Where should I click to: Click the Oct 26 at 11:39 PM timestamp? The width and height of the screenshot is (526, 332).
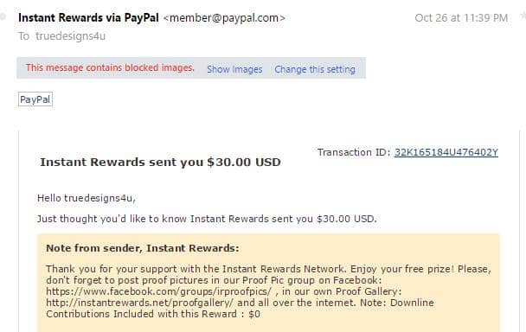(x=461, y=18)
